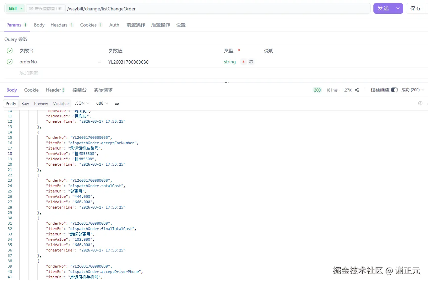Click the unset pre-URL link chip
This screenshot has width=428, height=283.
pyautogui.click(x=46, y=8)
